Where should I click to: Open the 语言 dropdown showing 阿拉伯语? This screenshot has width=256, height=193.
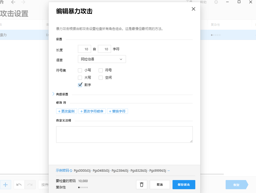point(102,59)
